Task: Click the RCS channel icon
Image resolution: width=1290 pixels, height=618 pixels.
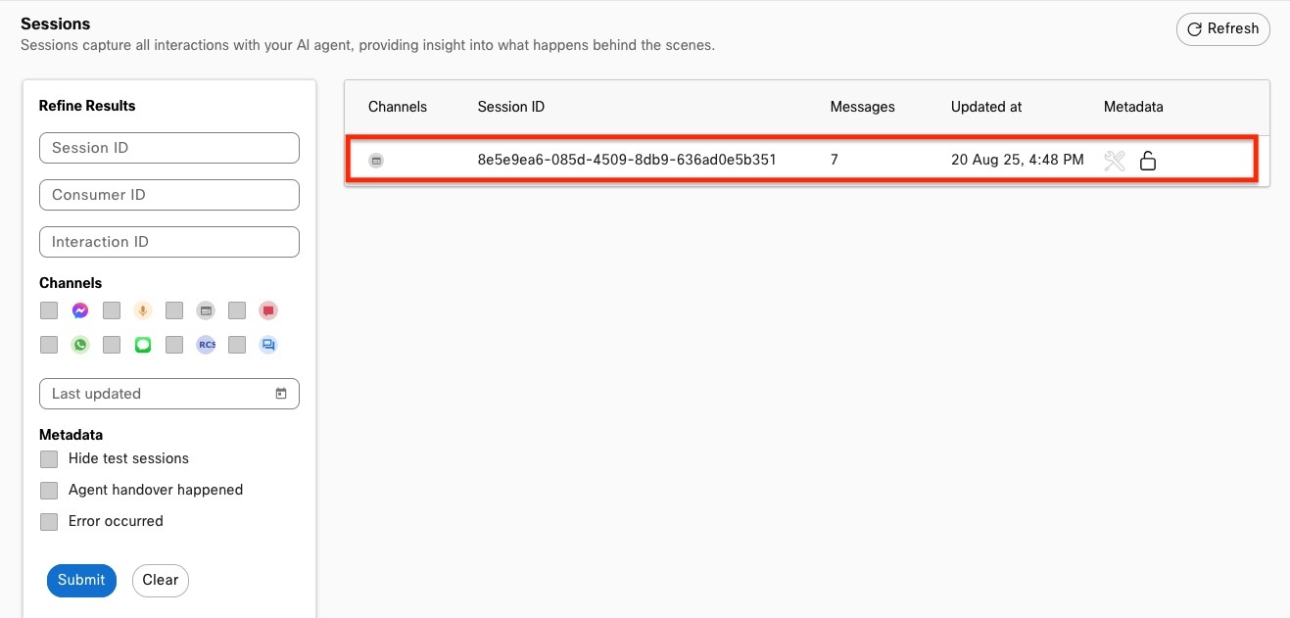Action: [206, 345]
